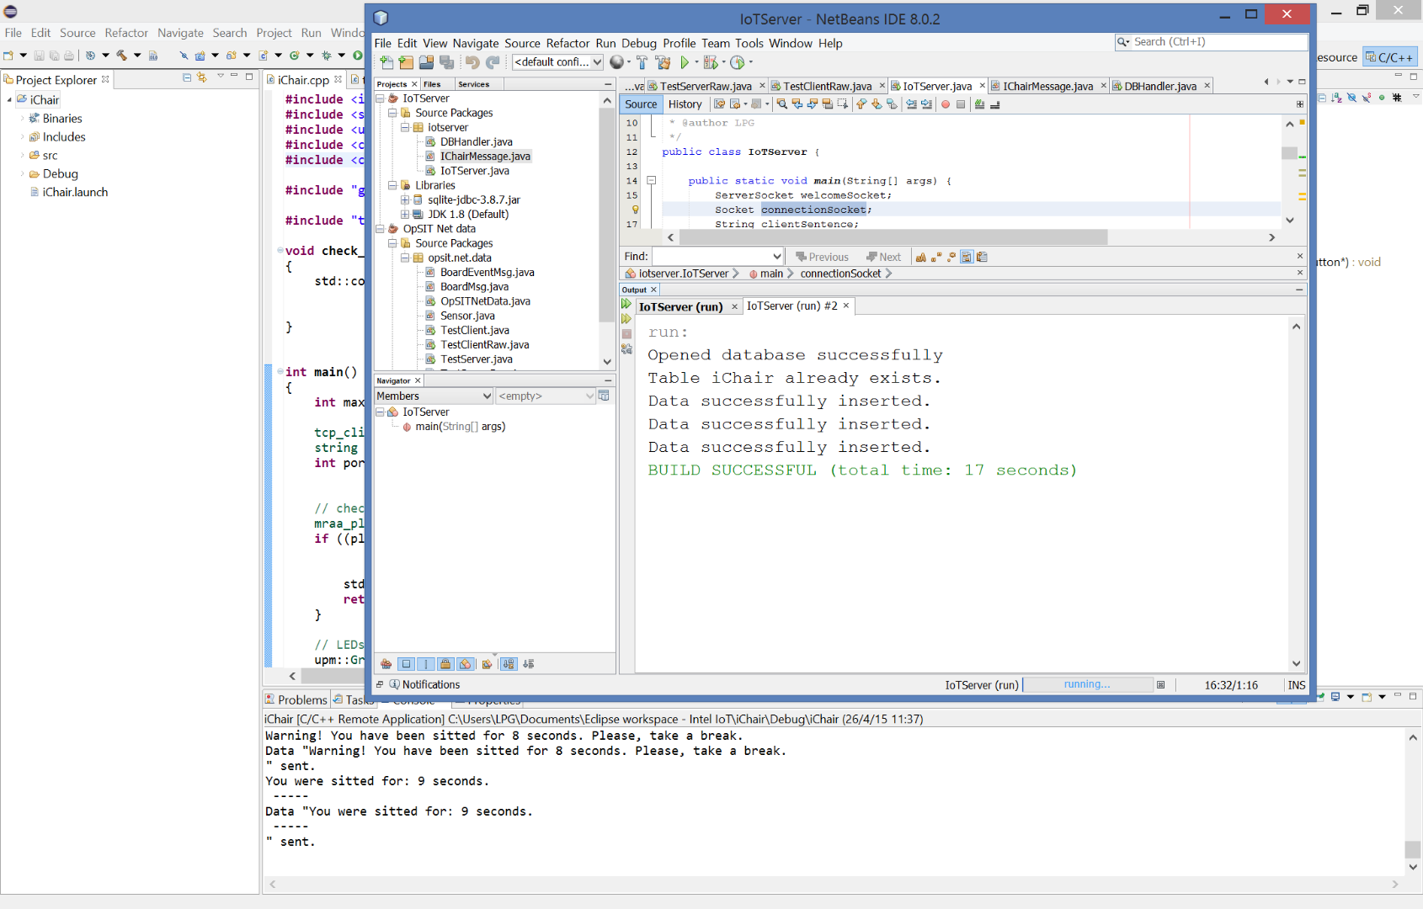Viewport: 1423px width, 909px height.
Task: Click the NetBeans search input field
Action: coord(1219,41)
